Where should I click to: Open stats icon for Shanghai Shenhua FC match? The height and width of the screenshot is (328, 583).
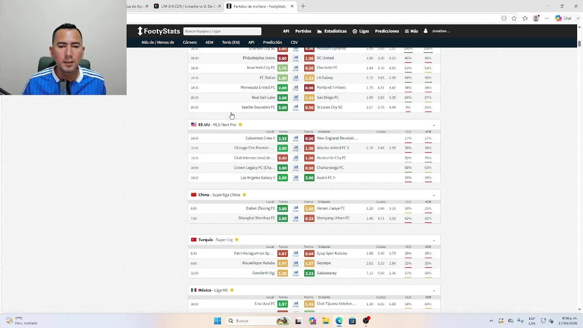[x=296, y=219]
